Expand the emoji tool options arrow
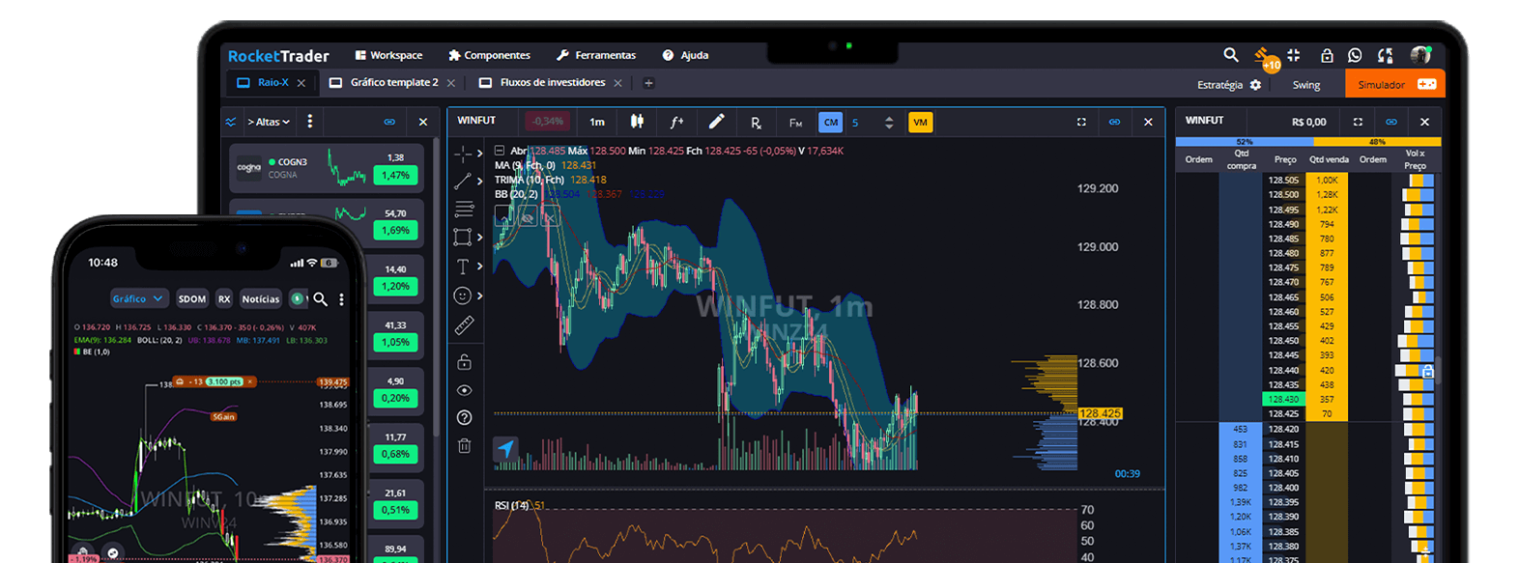The width and height of the screenshot is (1519, 563). point(479,296)
